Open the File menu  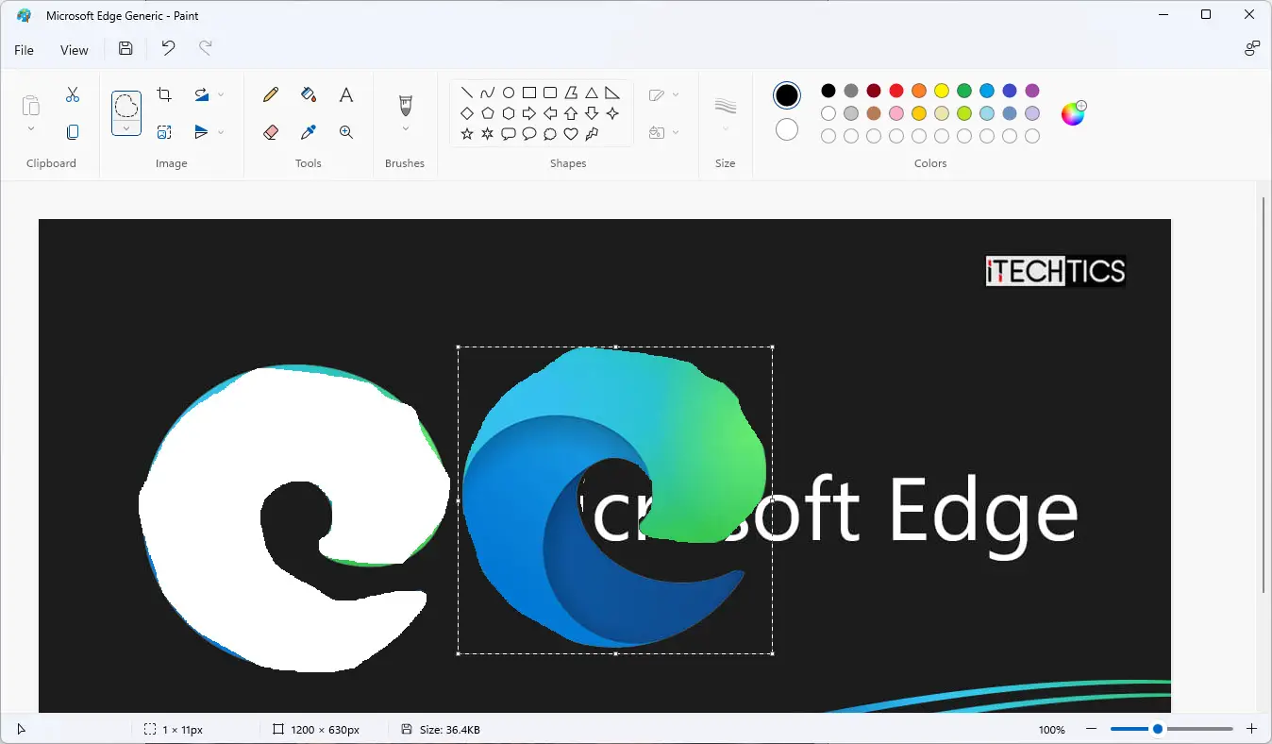tap(24, 50)
